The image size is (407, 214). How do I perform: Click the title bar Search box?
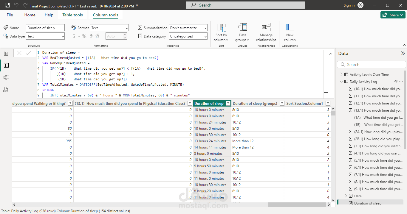pos(245,5)
